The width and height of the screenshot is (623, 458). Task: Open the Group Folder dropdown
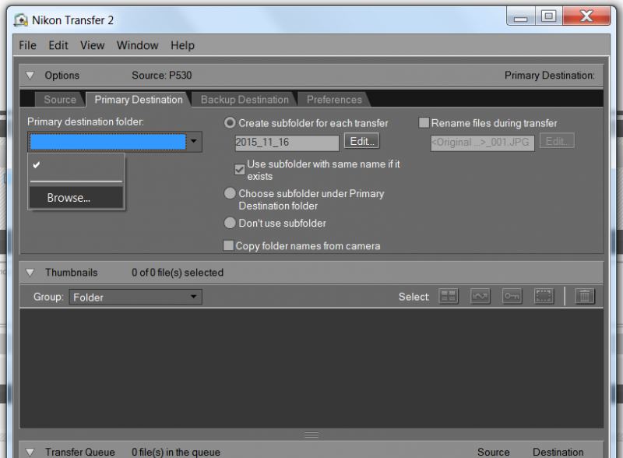click(x=136, y=297)
